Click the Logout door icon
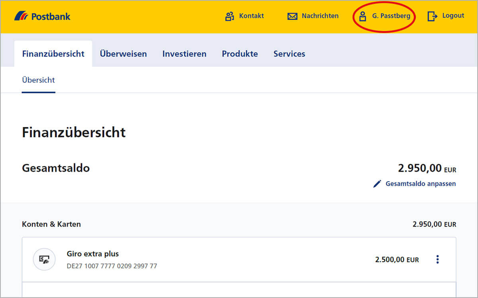 click(432, 16)
